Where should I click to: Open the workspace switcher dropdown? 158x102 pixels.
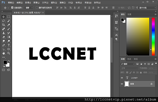click(x=147, y=8)
